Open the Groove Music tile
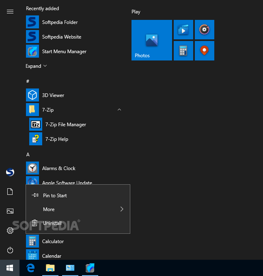 205,30
